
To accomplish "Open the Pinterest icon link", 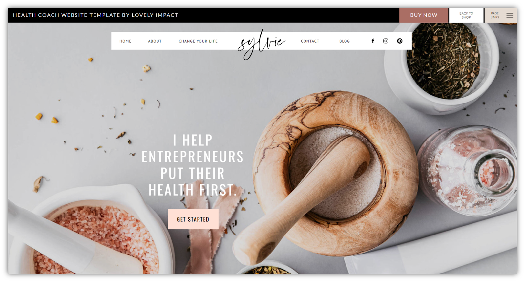I will click(400, 41).
